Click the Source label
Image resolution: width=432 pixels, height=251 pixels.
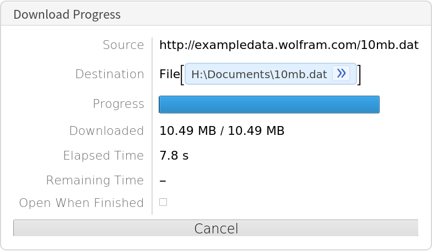pyautogui.click(x=123, y=45)
